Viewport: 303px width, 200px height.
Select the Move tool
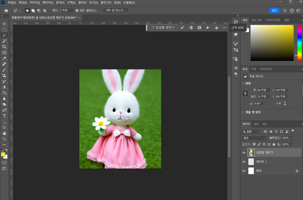point(4,24)
